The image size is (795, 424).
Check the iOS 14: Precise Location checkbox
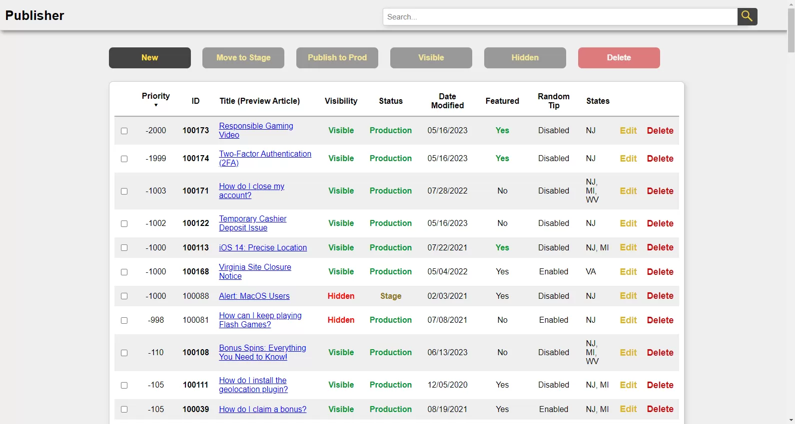point(124,247)
